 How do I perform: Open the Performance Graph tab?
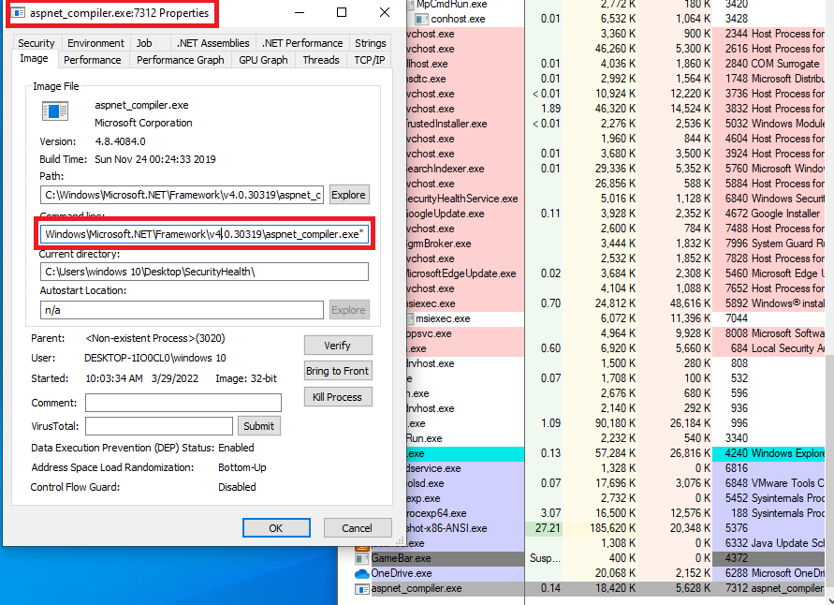point(181,60)
